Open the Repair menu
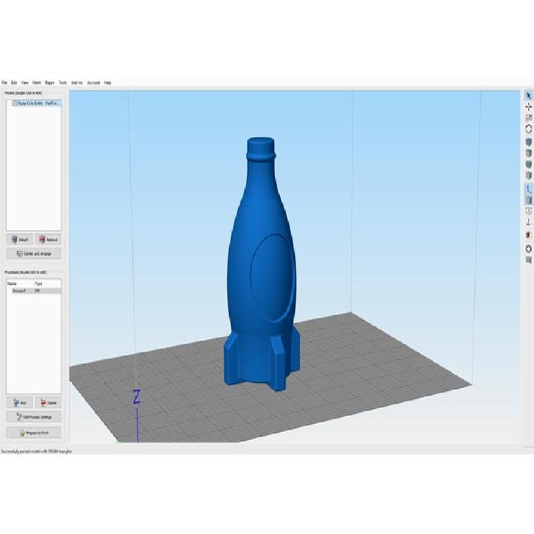 pos(49,83)
